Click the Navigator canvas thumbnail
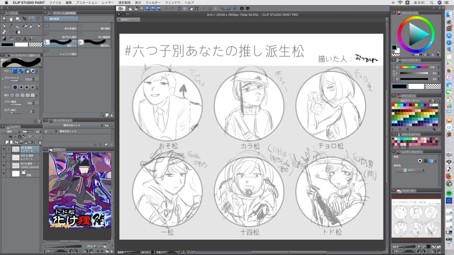Viewport: 454px width, 255px height. (x=416, y=218)
